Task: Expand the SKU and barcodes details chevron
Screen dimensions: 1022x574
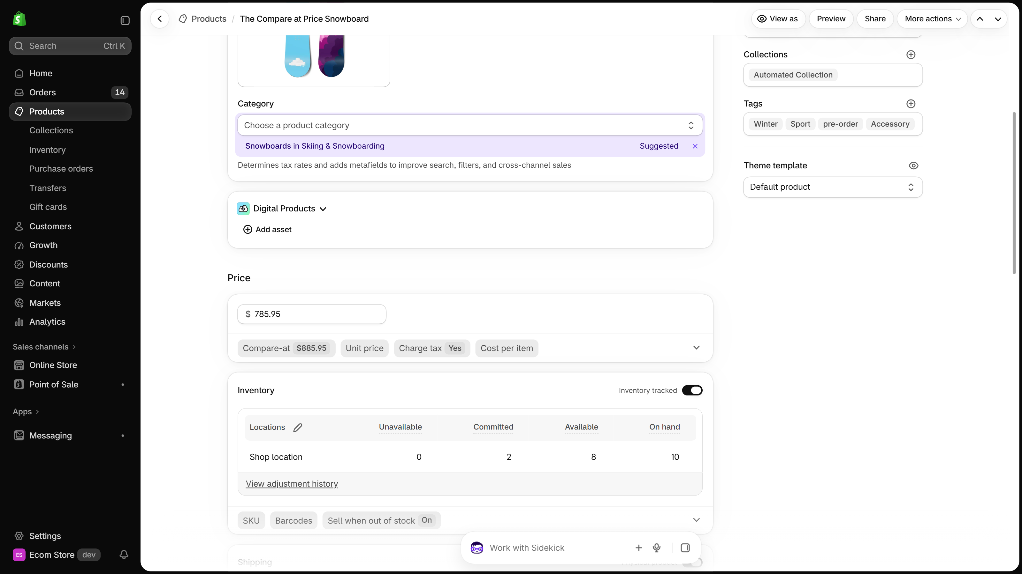Action: (696, 520)
